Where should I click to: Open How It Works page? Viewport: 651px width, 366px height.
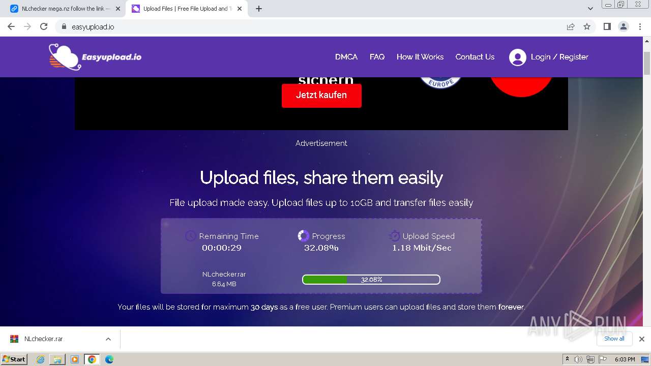(x=420, y=57)
